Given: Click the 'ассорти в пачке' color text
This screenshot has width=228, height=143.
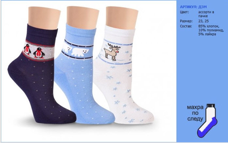Looking at the screenshot, I should click(x=206, y=14).
